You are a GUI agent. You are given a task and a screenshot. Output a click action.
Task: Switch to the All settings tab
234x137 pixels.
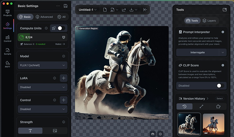[61, 17]
